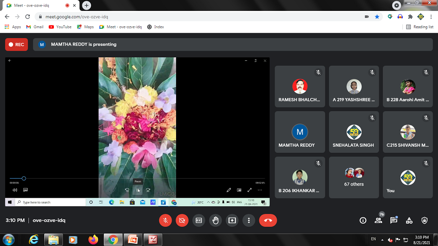Turn on camera in Meet
Screen dimensions: 438x246
[x=182, y=221]
